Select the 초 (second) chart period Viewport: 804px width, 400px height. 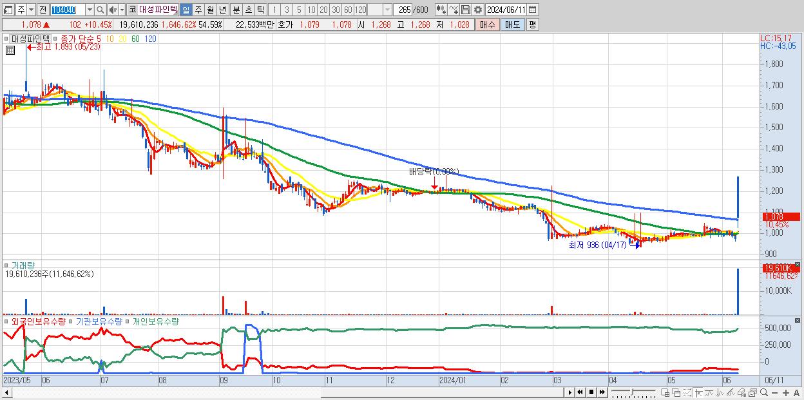coord(248,10)
